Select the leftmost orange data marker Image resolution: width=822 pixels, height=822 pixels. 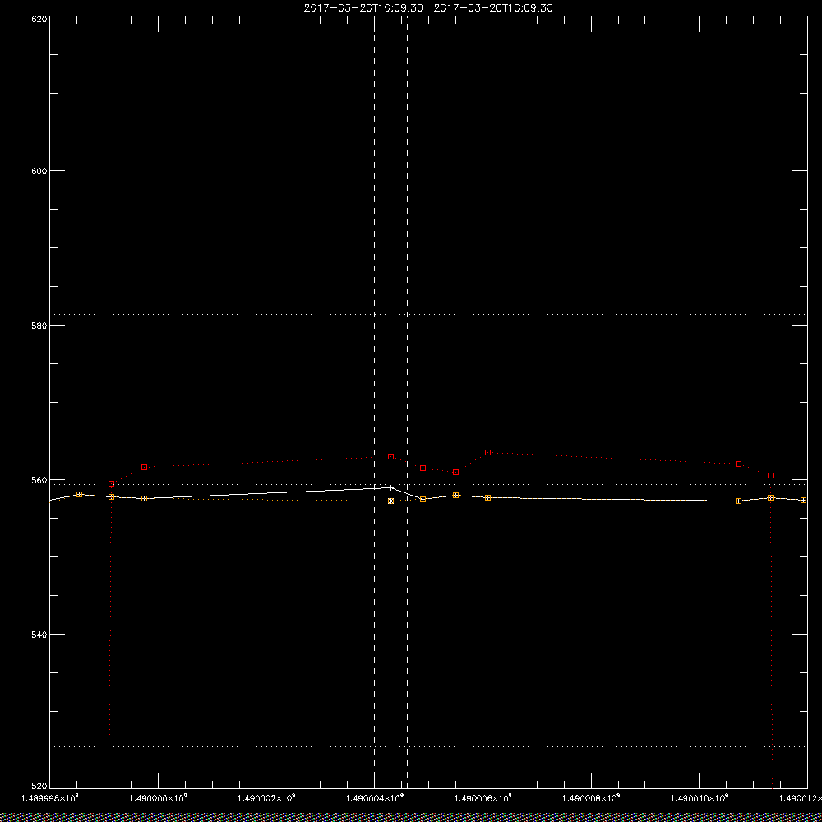79,494
